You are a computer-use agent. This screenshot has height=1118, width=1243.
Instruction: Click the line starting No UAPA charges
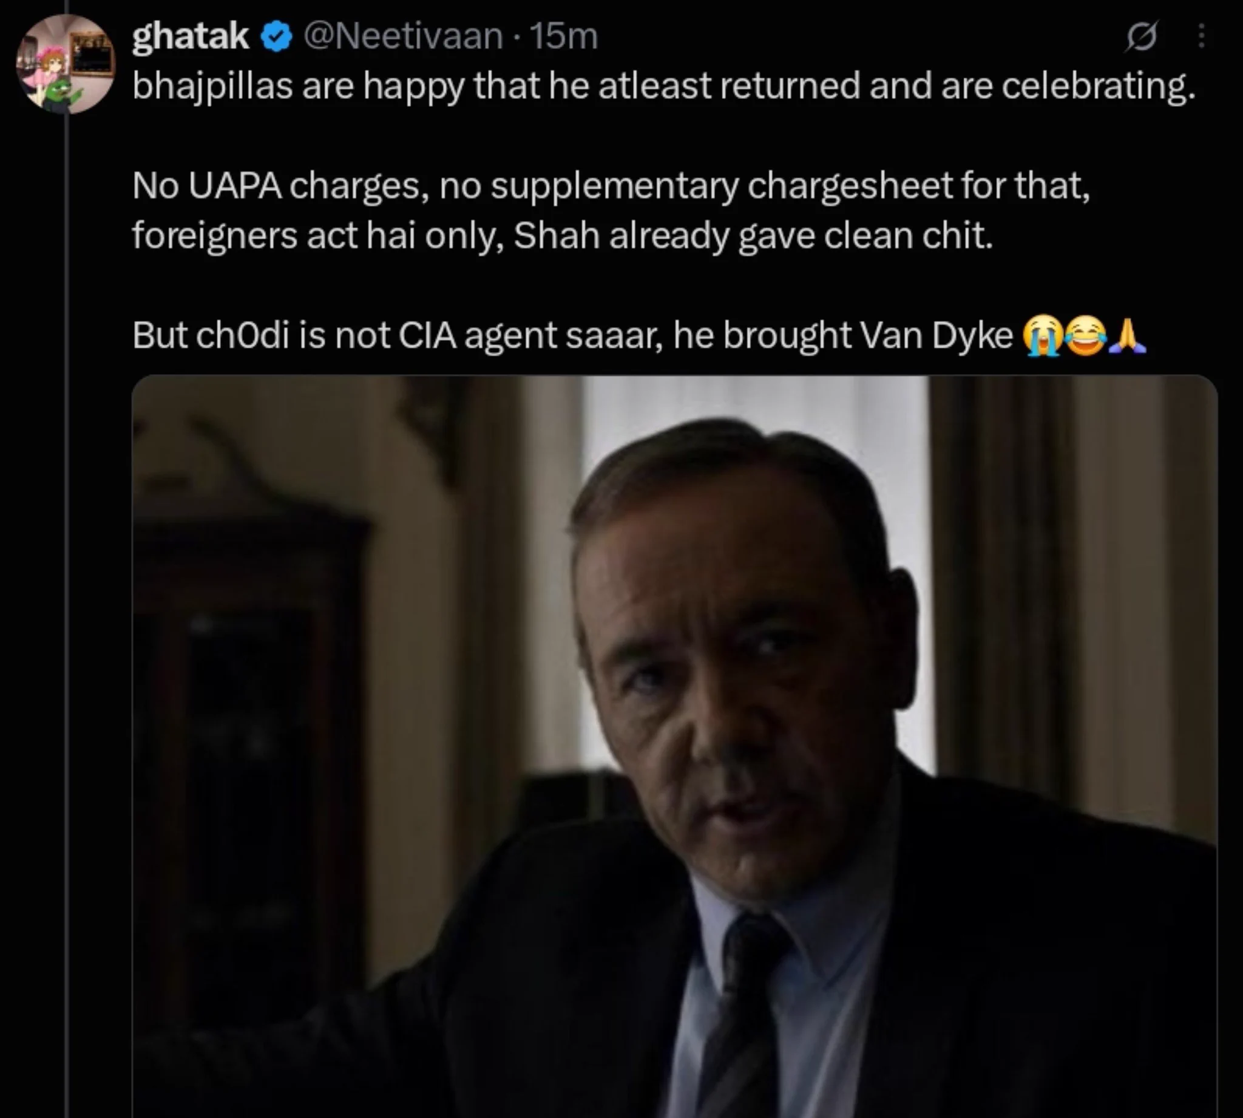coord(611,185)
